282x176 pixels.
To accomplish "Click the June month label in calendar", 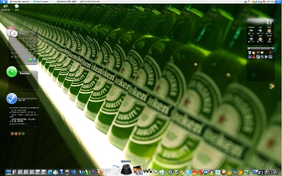I will 22,33.
